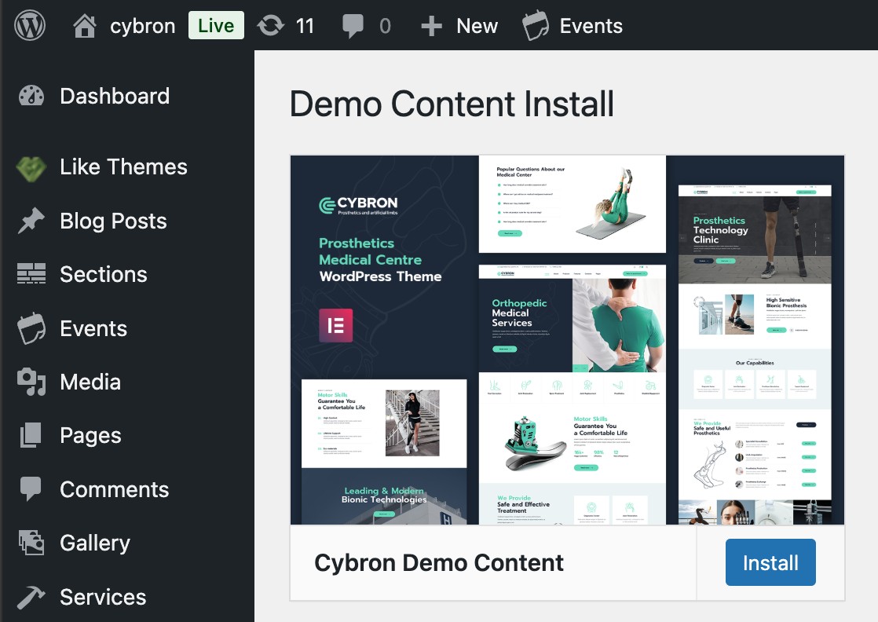
Task: Click the Demo Content Install heading
Action: (452, 104)
